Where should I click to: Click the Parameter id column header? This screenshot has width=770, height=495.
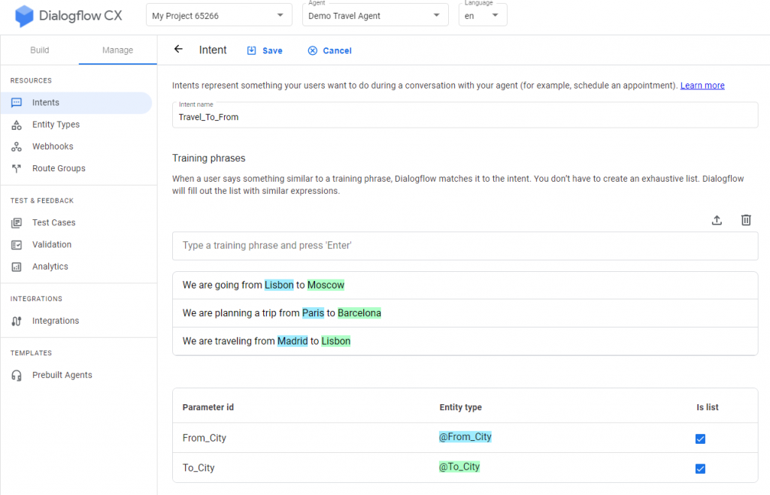208,407
